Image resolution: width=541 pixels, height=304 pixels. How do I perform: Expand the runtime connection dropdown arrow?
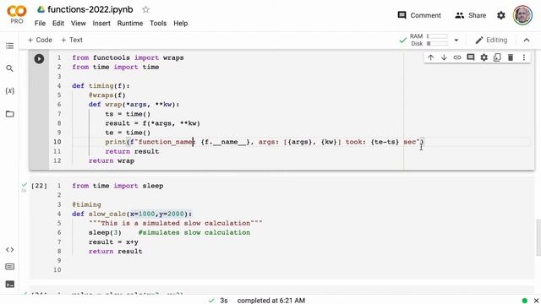456,40
